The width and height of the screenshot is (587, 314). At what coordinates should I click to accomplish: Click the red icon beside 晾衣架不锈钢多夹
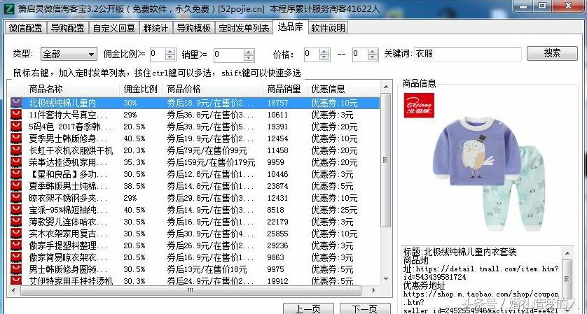pos(16,198)
